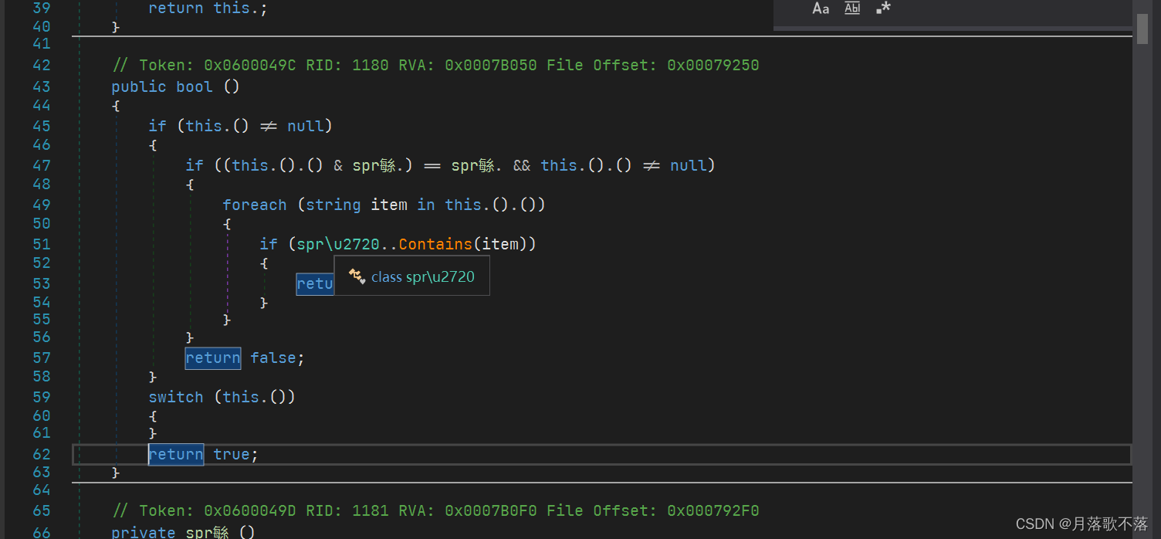This screenshot has width=1161, height=539.
Task: Toggle the Match Whole Word search option
Action: click(852, 8)
